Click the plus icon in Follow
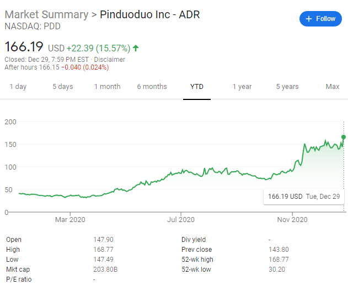 [x=309, y=19]
